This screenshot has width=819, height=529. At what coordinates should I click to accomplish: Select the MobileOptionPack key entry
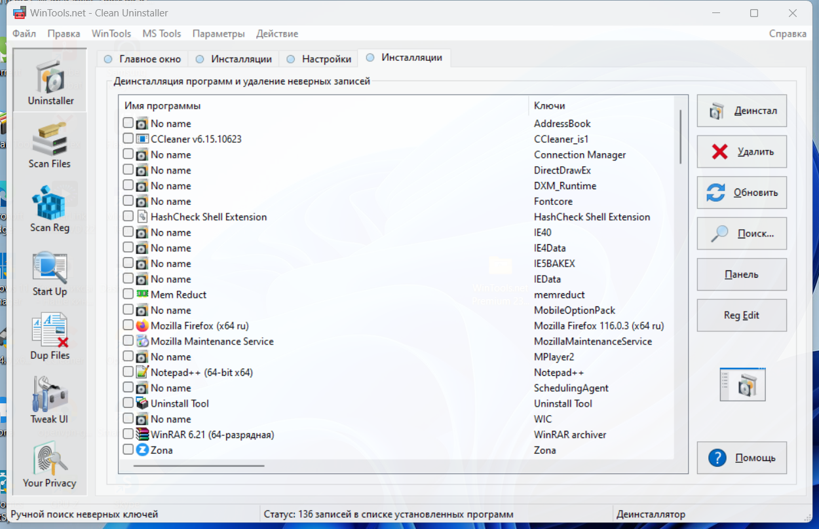[575, 310]
